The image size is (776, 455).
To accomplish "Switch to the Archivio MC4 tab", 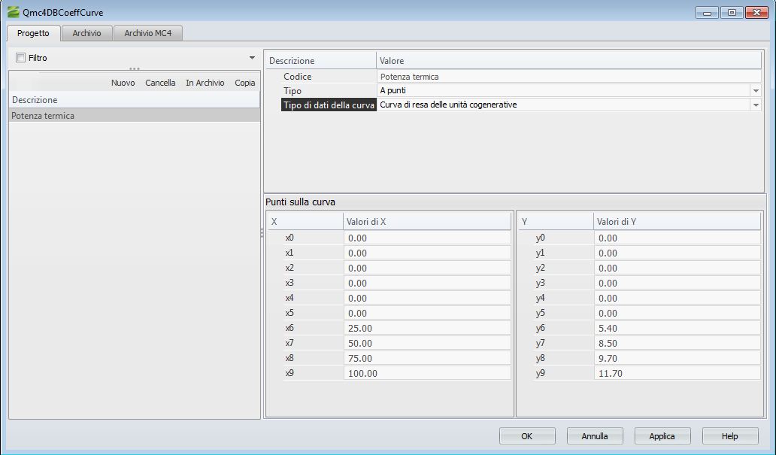I will tap(148, 33).
